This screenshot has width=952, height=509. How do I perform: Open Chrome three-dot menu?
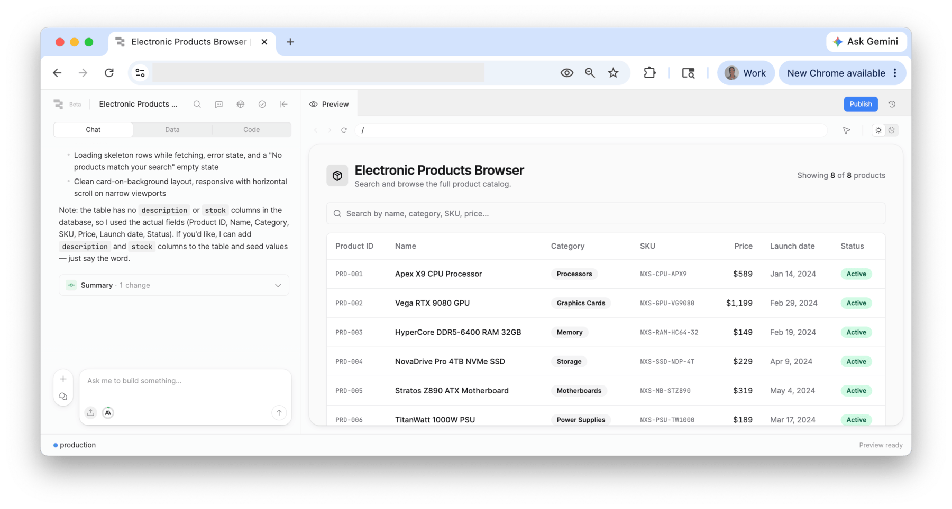[895, 73]
